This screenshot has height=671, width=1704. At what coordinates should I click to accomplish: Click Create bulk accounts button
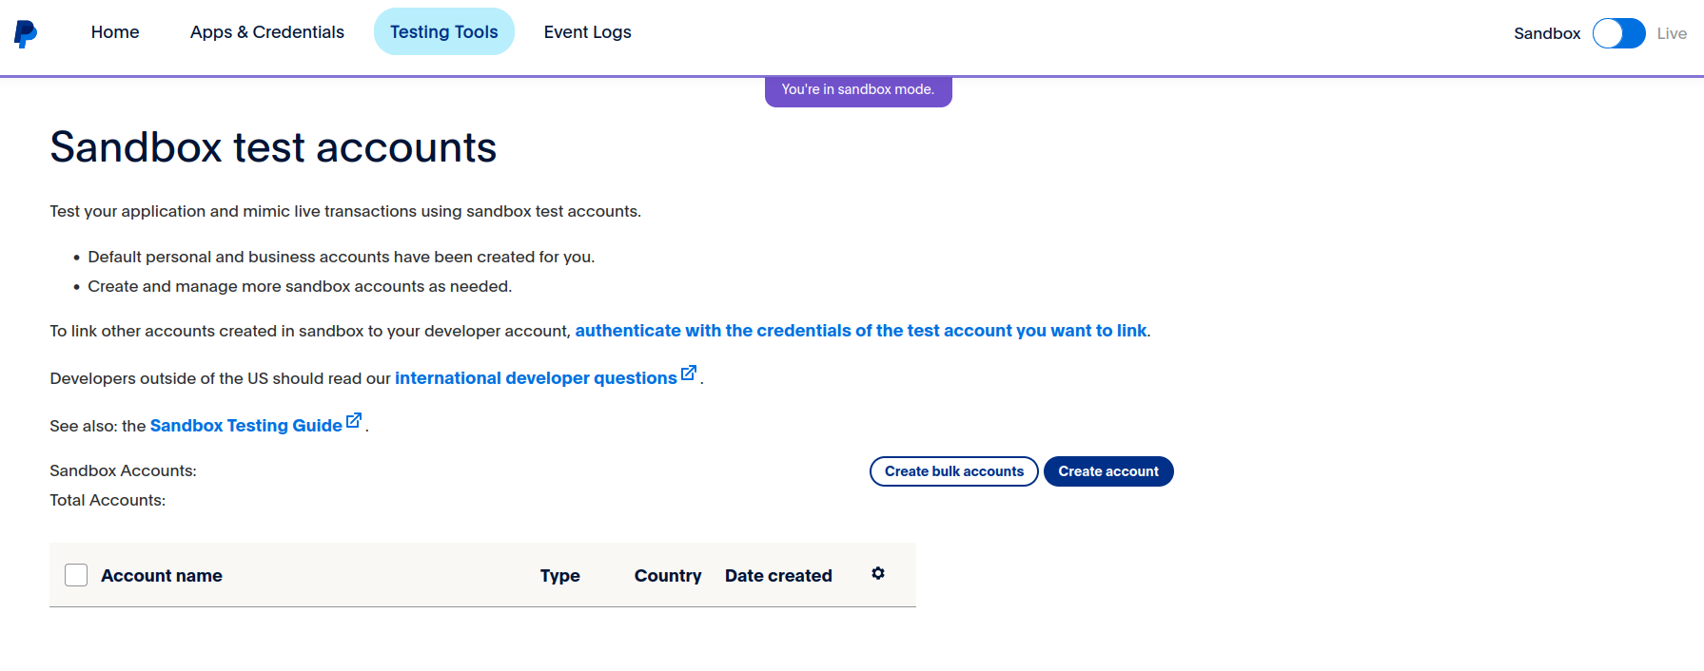point(954,471)
